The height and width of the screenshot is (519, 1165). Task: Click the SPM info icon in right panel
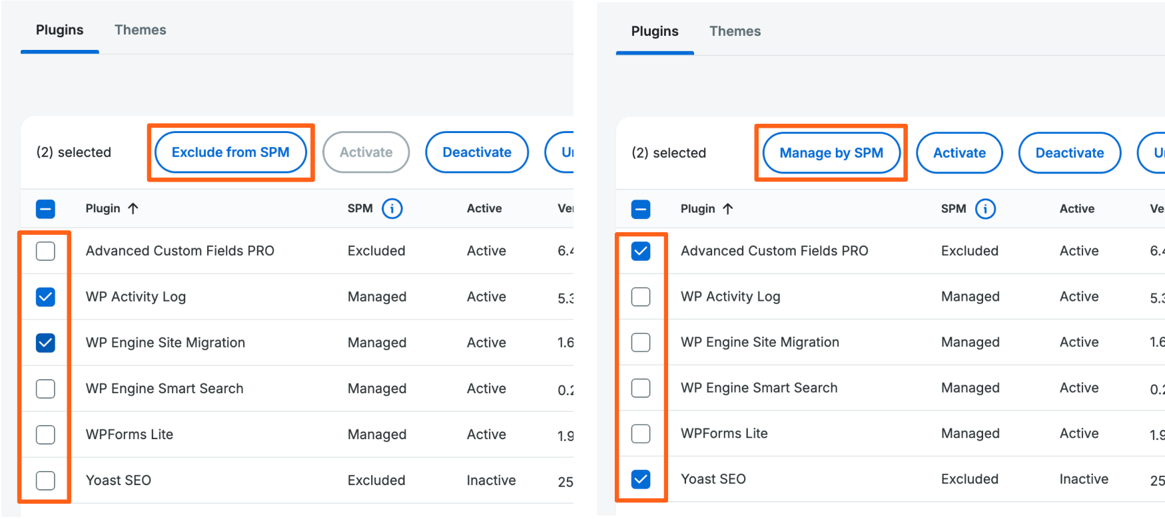[x=985, y=209]
